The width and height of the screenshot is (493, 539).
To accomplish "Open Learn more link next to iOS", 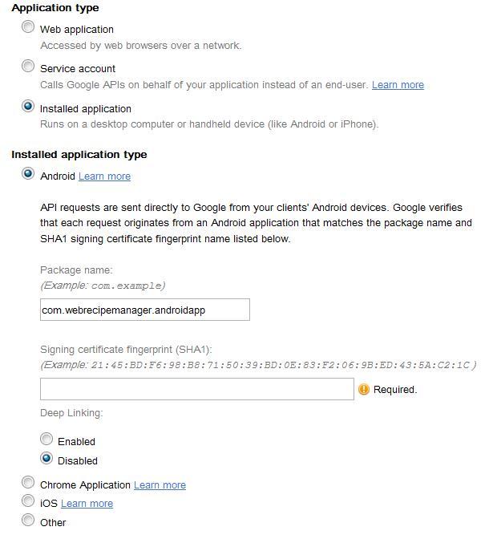I will coord(87,504).
